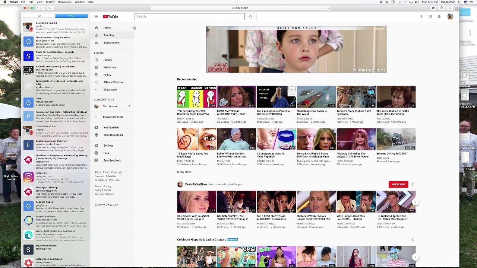Open the YouTube apps grid icon
Screen dimensions: 477x268
(430, 16)
